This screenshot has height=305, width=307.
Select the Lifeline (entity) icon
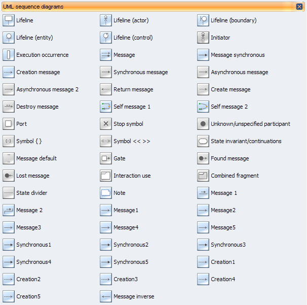pos(9,38)
